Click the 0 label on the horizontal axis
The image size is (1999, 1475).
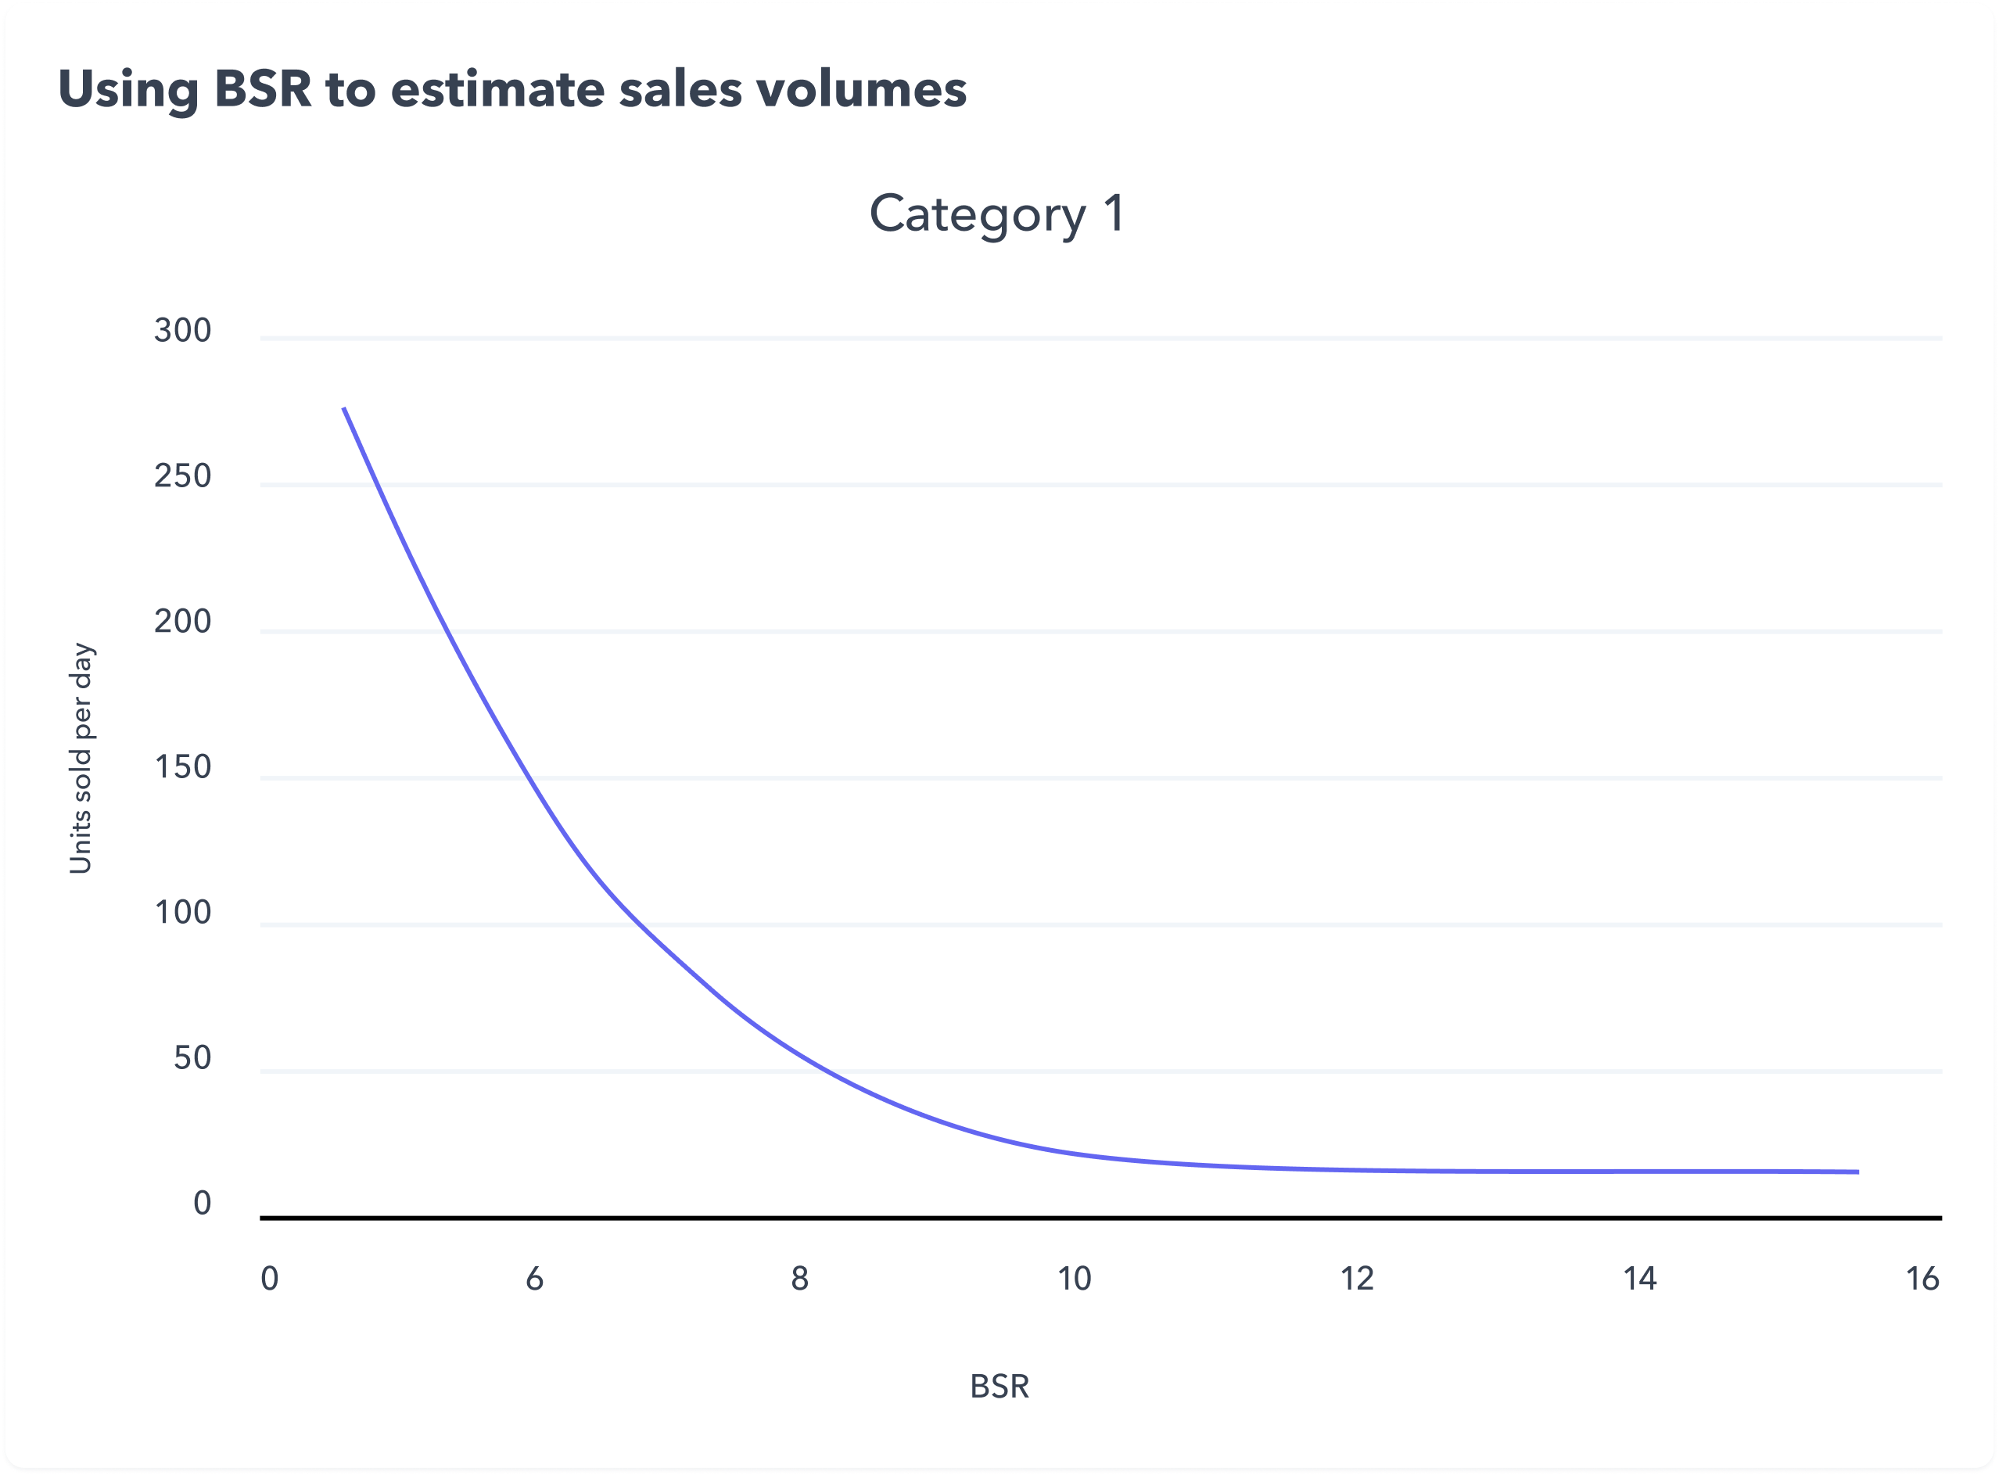coord(269,1279)
